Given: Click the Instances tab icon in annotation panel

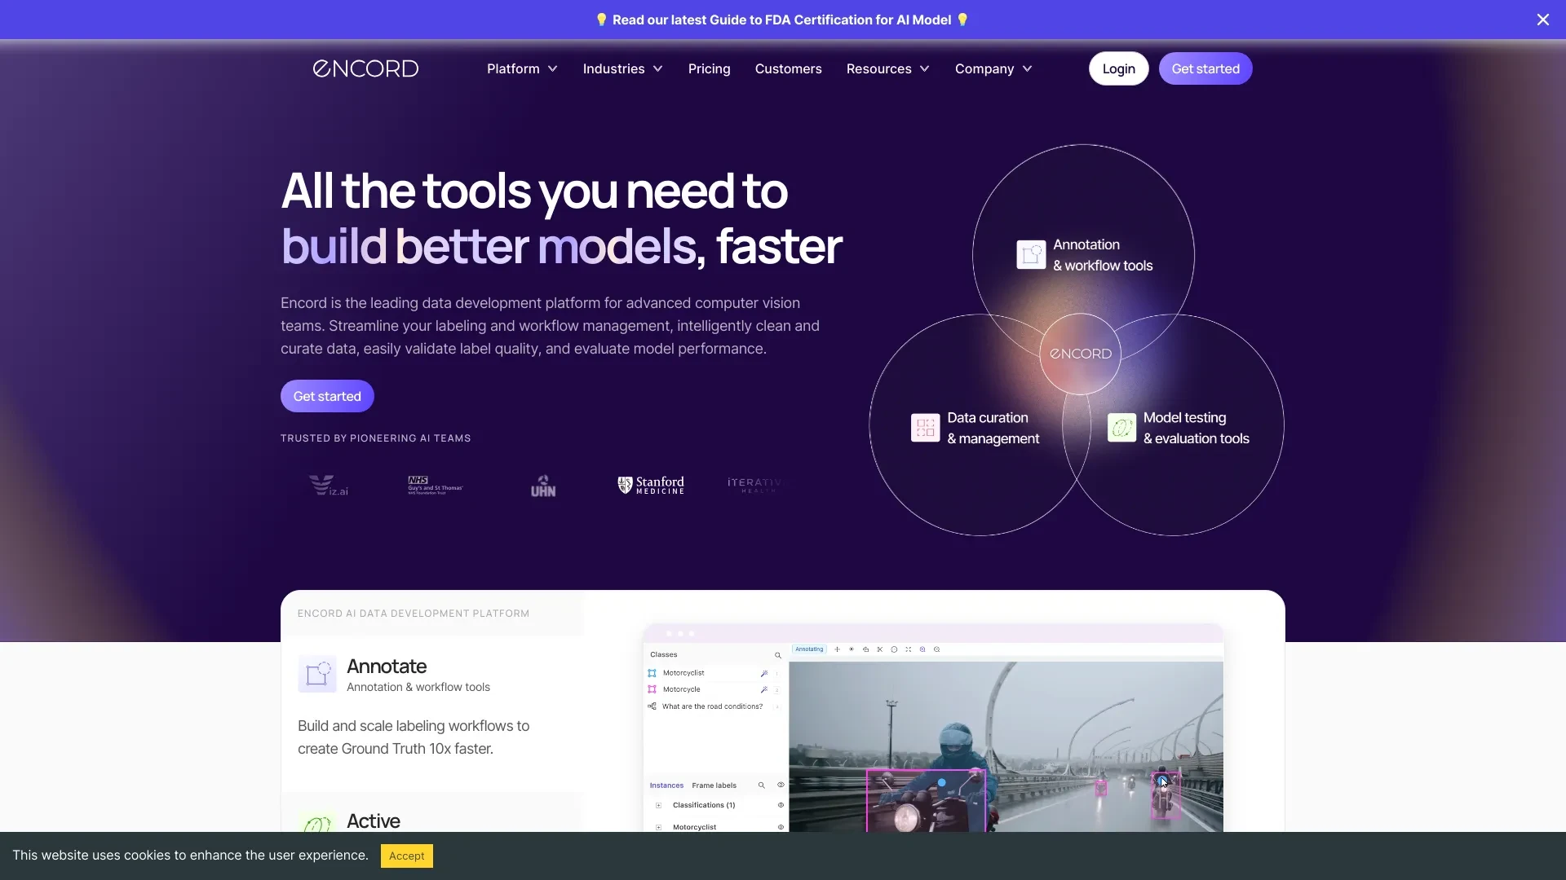Looking at the screenshot, I should click(x=666, y=785).
